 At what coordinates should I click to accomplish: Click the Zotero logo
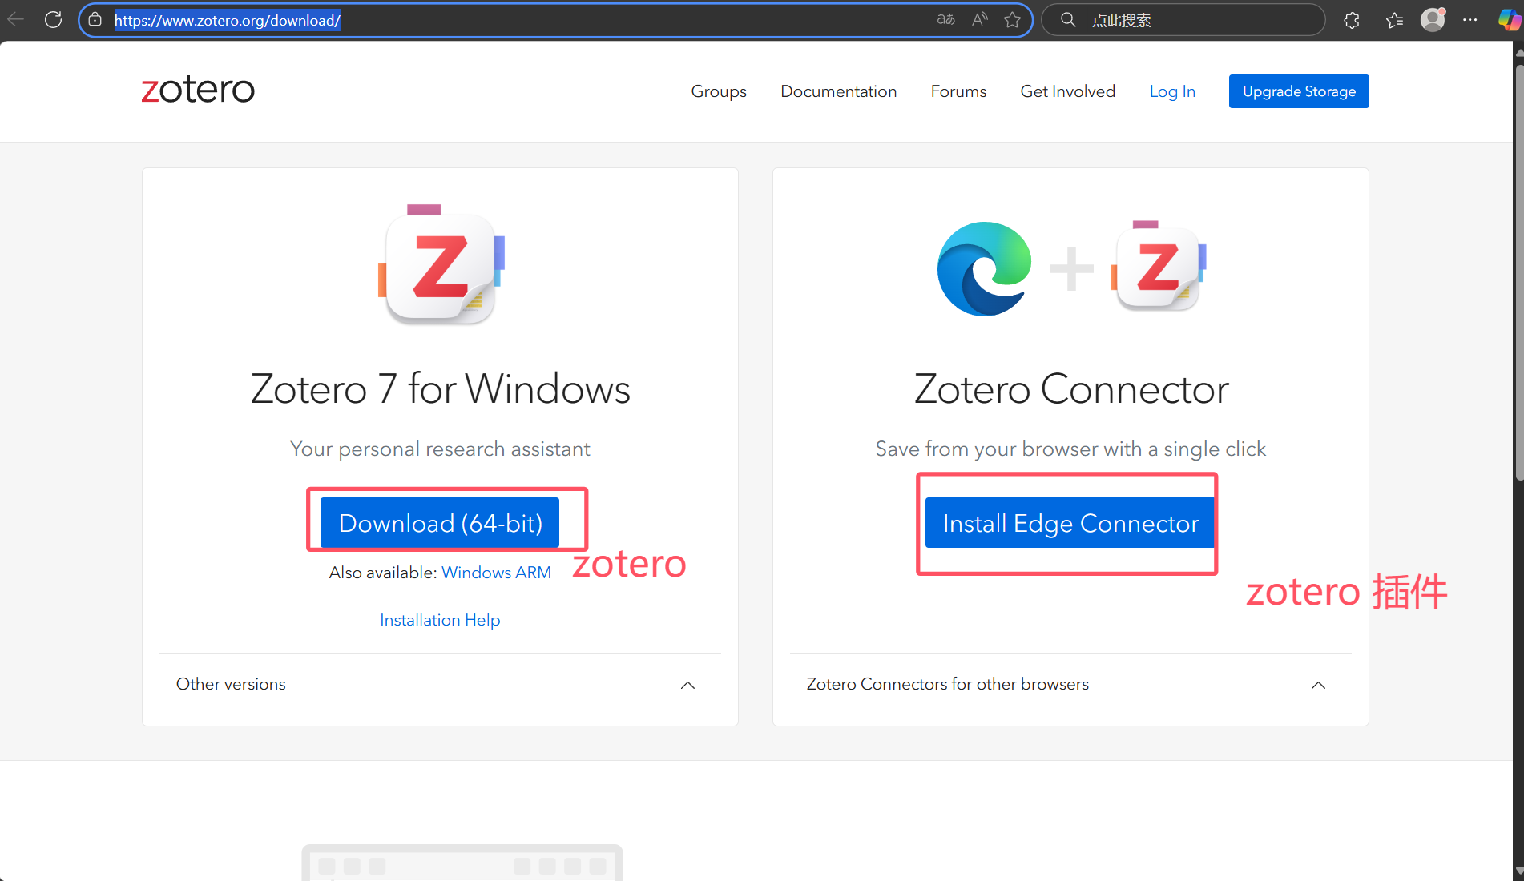[197, 89]
